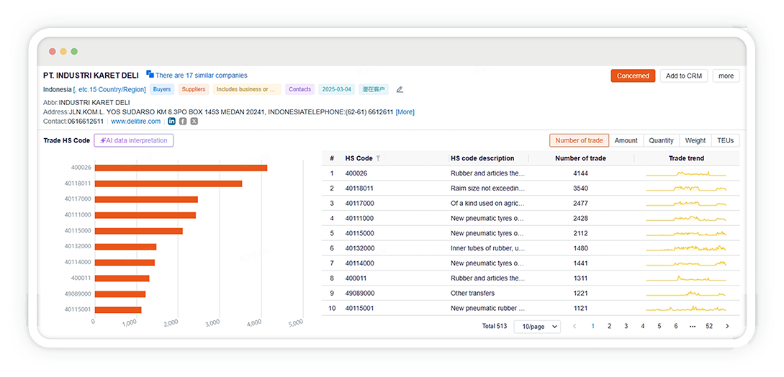Click contact number 0616612611
Image resolution: width=784 pixels, height=377 pixels.
(86, 121)
